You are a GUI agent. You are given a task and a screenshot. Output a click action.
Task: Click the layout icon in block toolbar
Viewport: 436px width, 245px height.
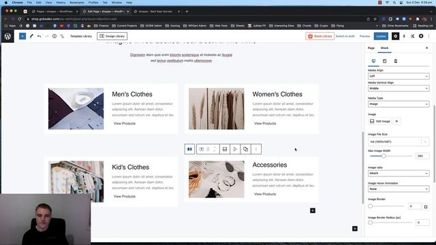[x=225, y=149]
